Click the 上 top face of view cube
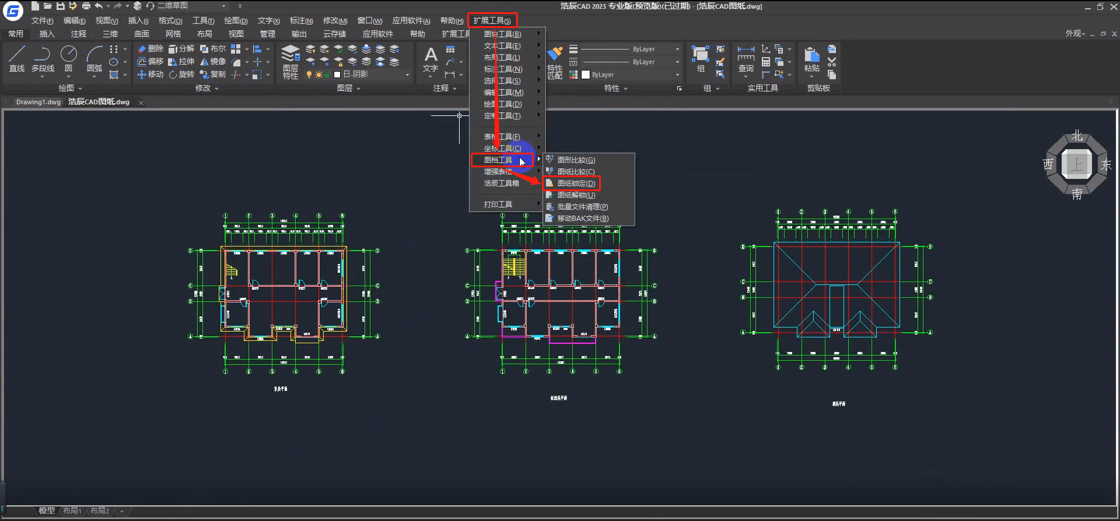1120x521 pixels. [x=1076, y=164]
